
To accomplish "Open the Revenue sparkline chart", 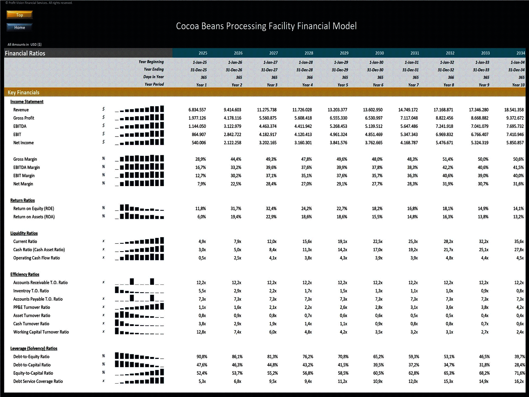I will tap(139, 109).
